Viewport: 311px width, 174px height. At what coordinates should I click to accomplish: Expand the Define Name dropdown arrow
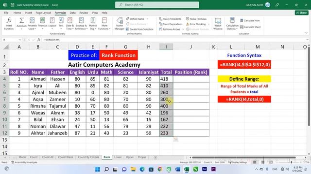(147, 19)
